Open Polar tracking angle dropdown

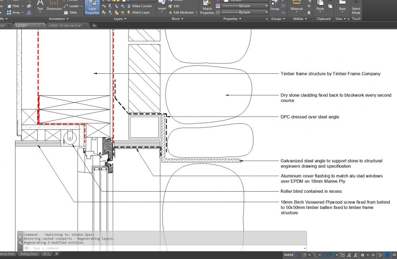coord(309,255)
